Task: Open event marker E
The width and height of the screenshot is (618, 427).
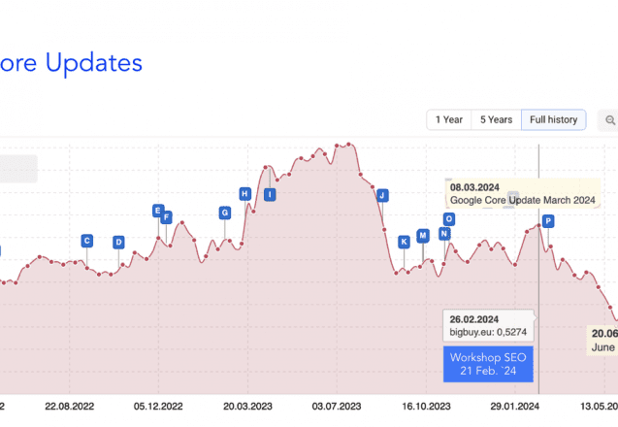Action: [157, 211]
